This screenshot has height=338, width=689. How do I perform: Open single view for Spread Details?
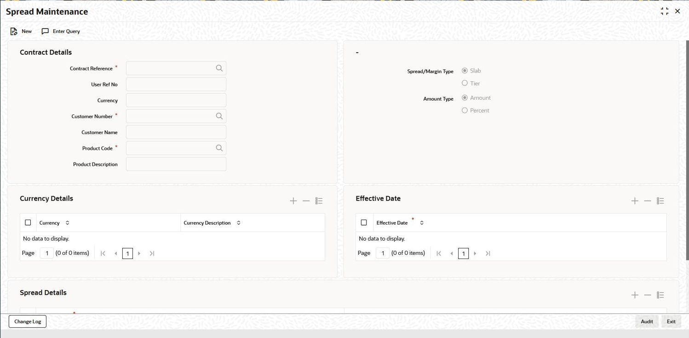660,295
